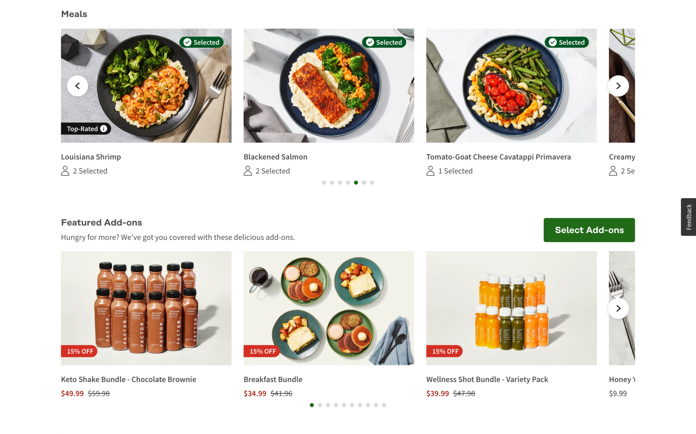Open the Feedback side tab
Screen dimensions: 696x434
click(689, 217)
